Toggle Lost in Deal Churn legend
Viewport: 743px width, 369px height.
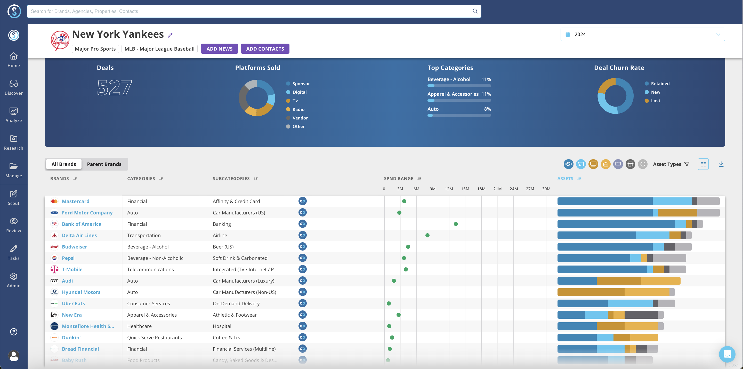[x=652, y=101]
